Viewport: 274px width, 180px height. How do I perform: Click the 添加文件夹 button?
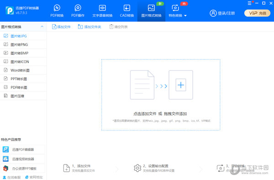[x=90, y=27]
